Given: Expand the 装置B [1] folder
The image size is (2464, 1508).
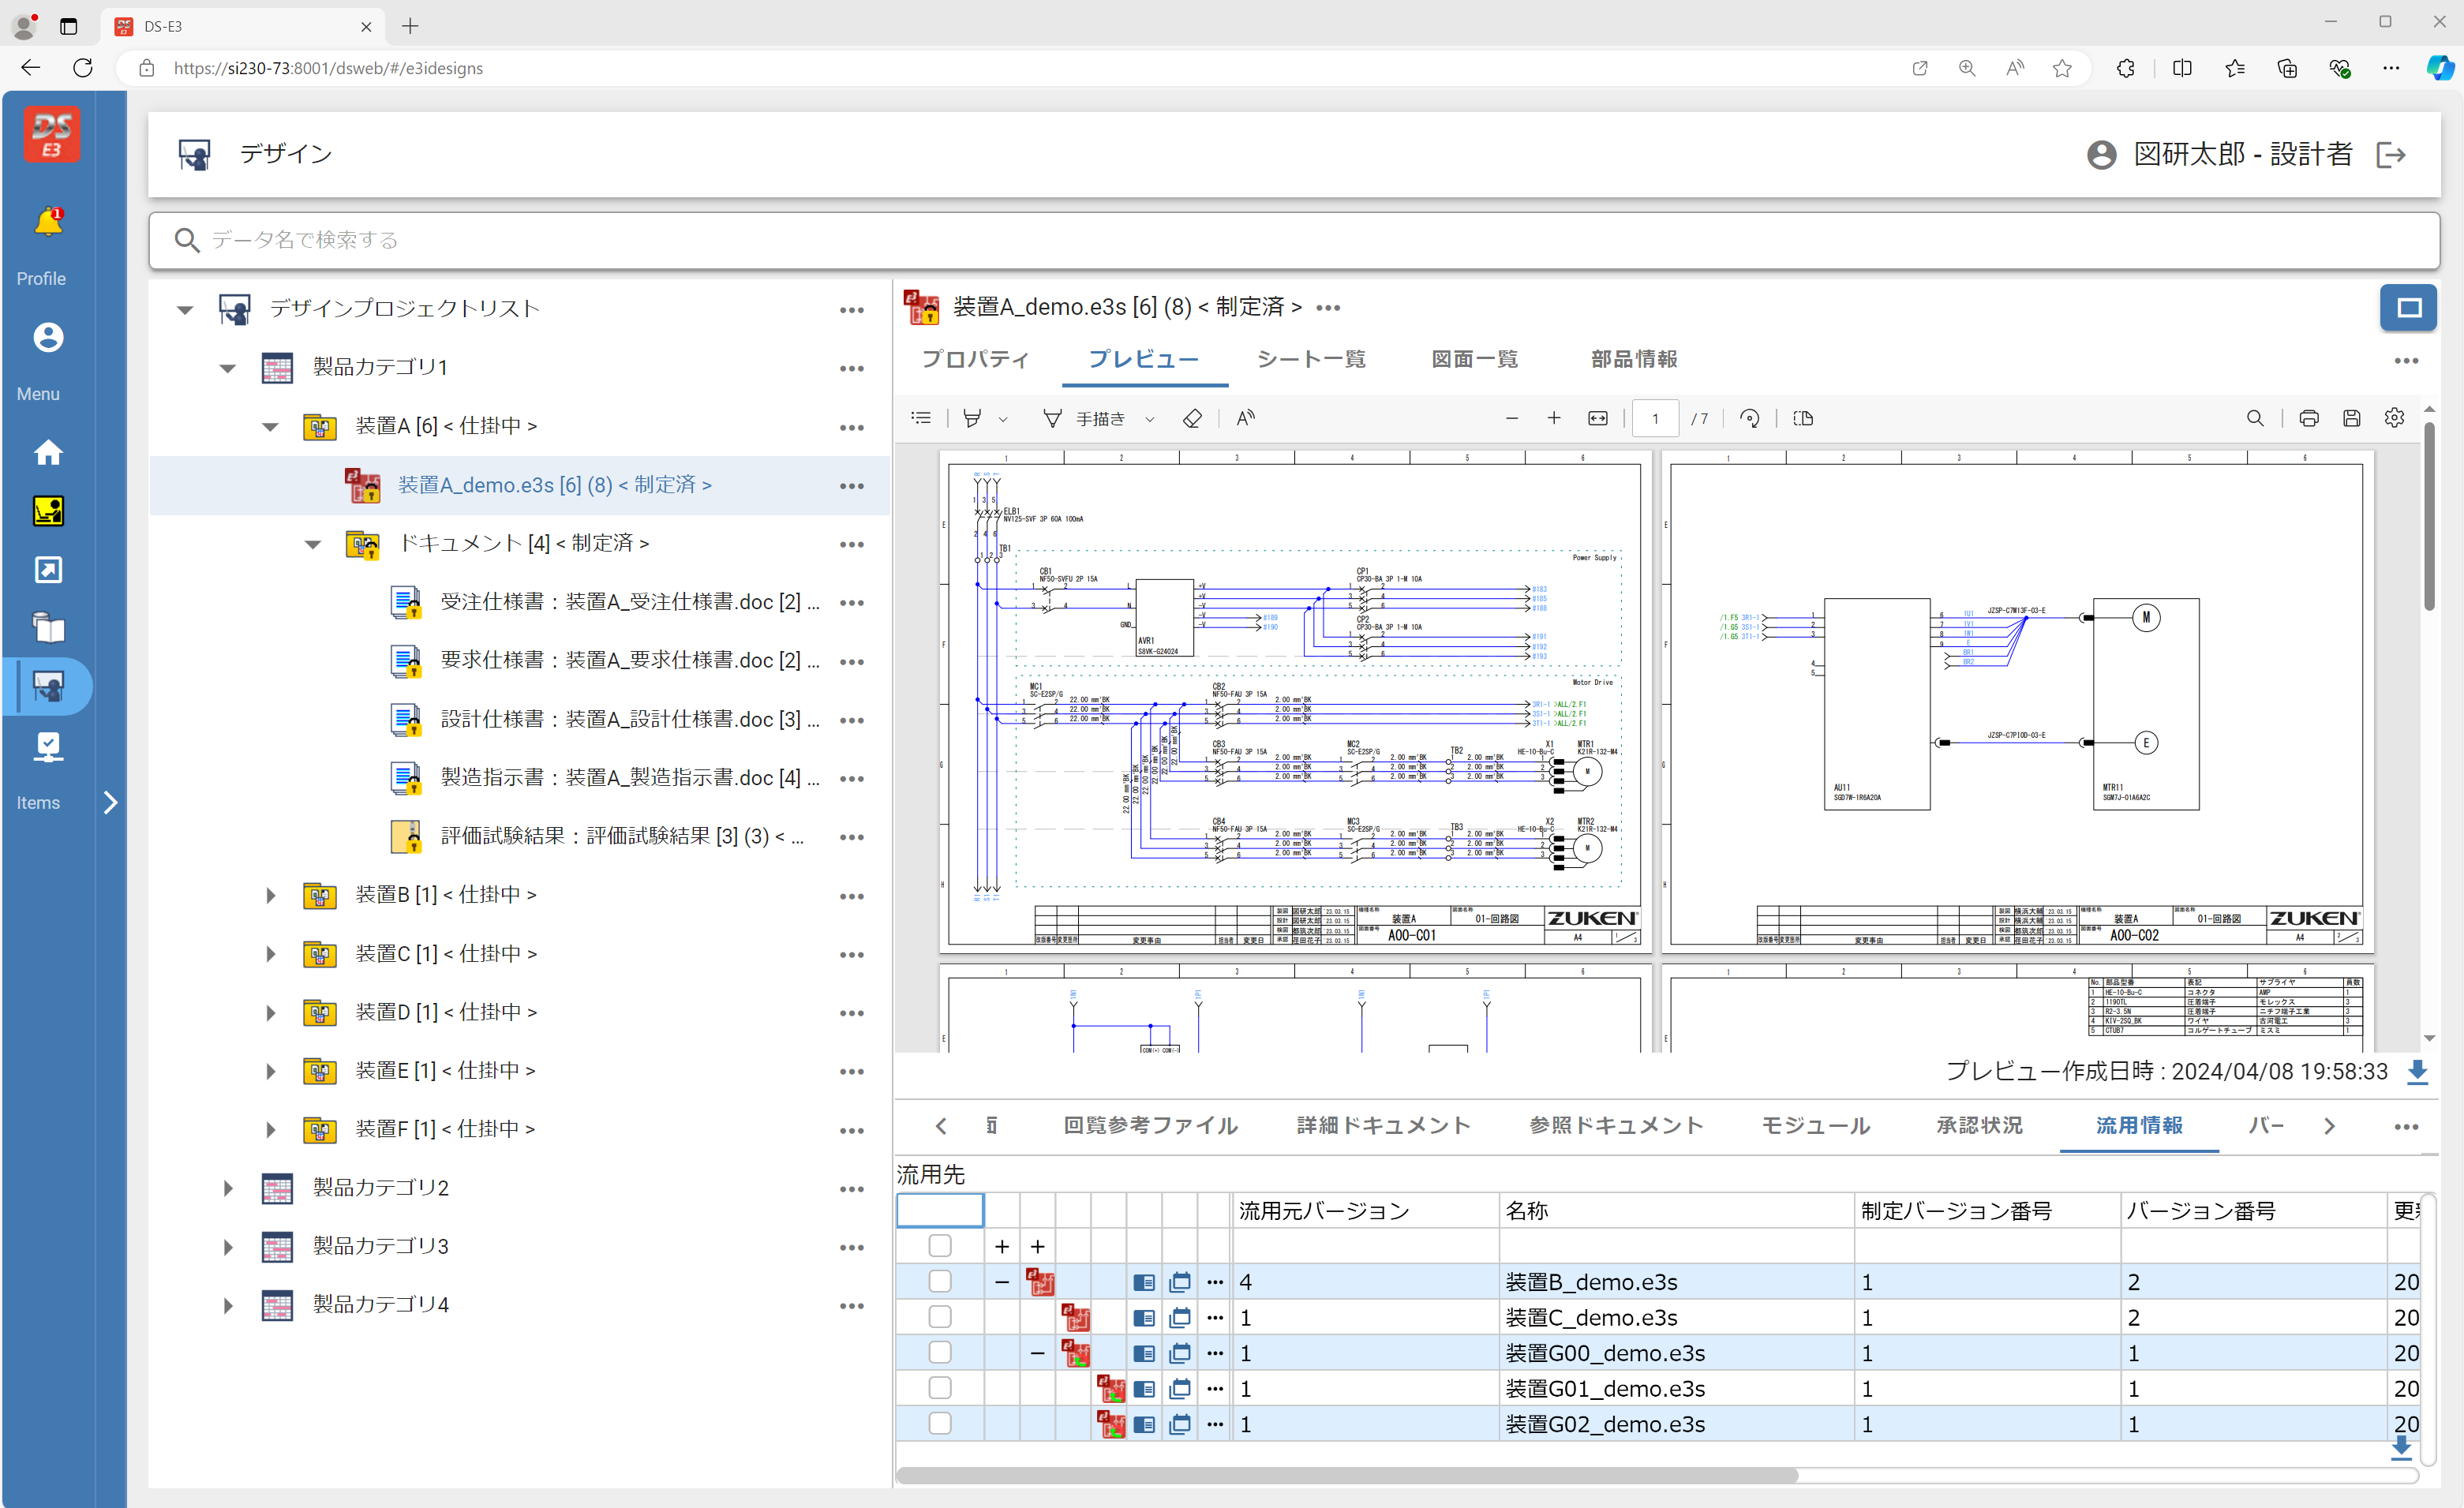Looking at the screenshot, I should 270,896.
